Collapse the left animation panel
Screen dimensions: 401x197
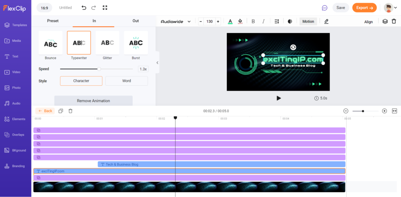pyautogui.click(x=157, y=63)
